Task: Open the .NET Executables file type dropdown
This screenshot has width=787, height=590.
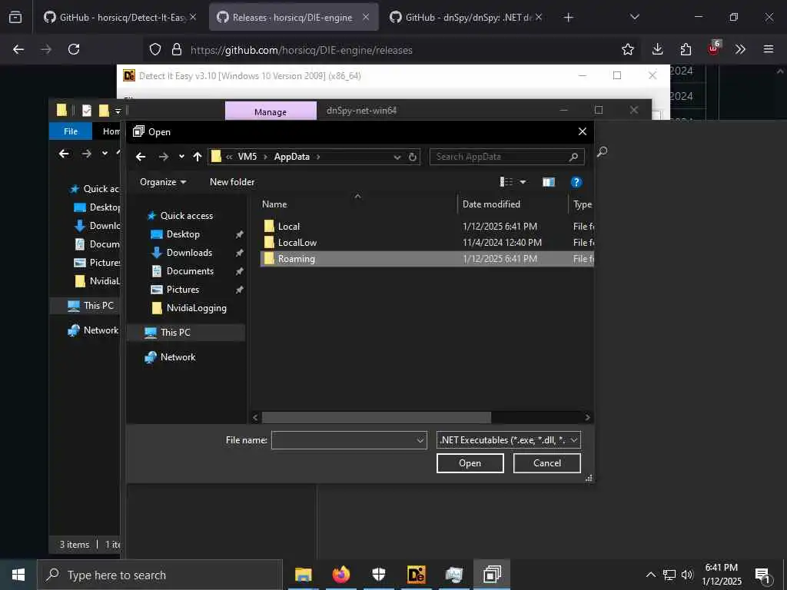Action: coord(509,440)
